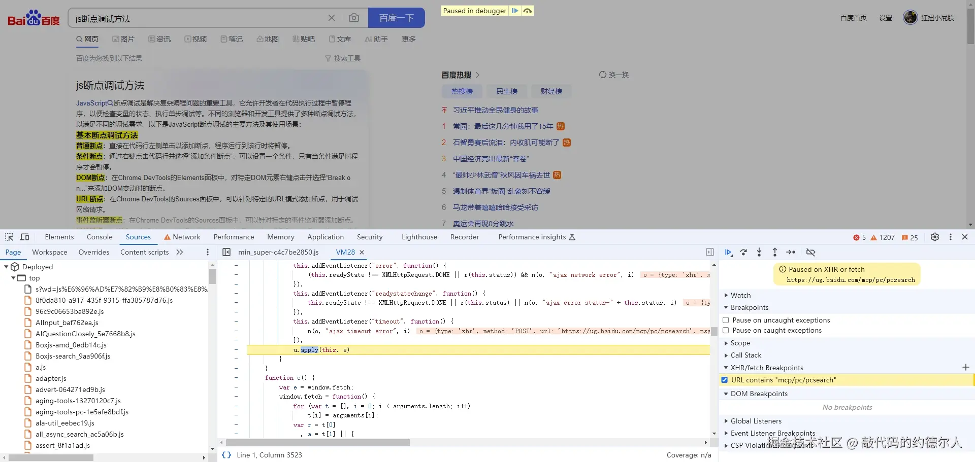
Task: Open Baidu image search camera
Action: [354, 18]
